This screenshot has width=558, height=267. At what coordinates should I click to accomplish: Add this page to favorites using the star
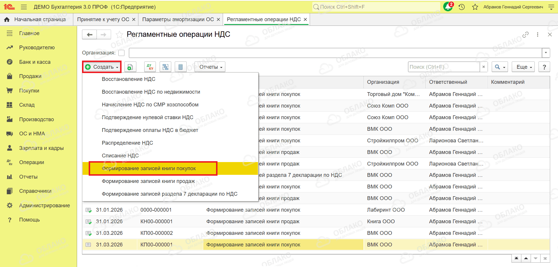119,35
